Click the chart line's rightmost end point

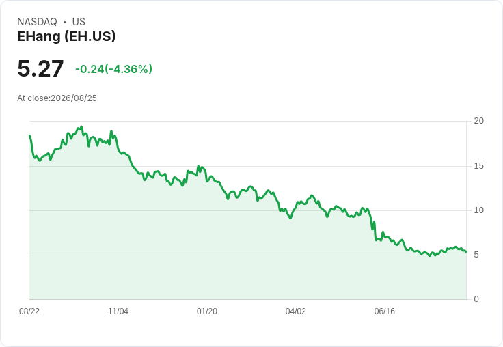(x=466, y=252)
